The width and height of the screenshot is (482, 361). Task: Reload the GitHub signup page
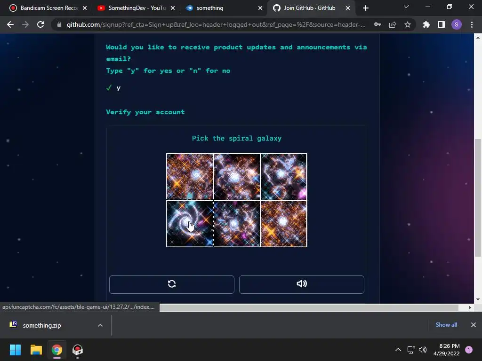(x=40, y=24)
